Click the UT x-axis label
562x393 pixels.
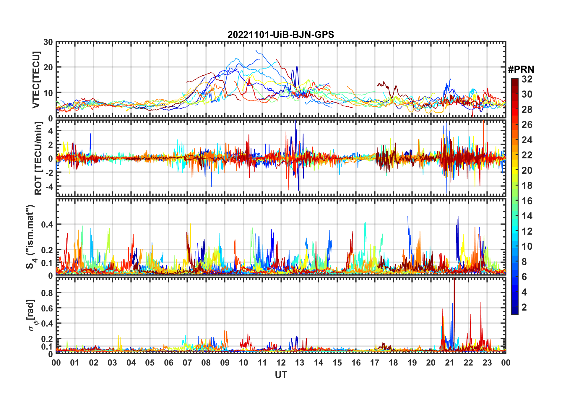point(281,375)
